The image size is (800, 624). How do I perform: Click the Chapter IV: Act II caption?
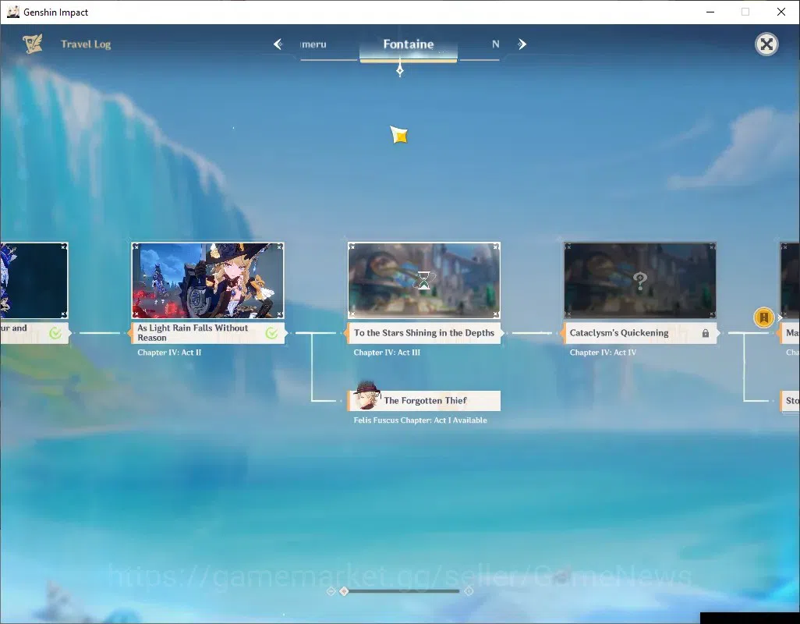(169, 353)
